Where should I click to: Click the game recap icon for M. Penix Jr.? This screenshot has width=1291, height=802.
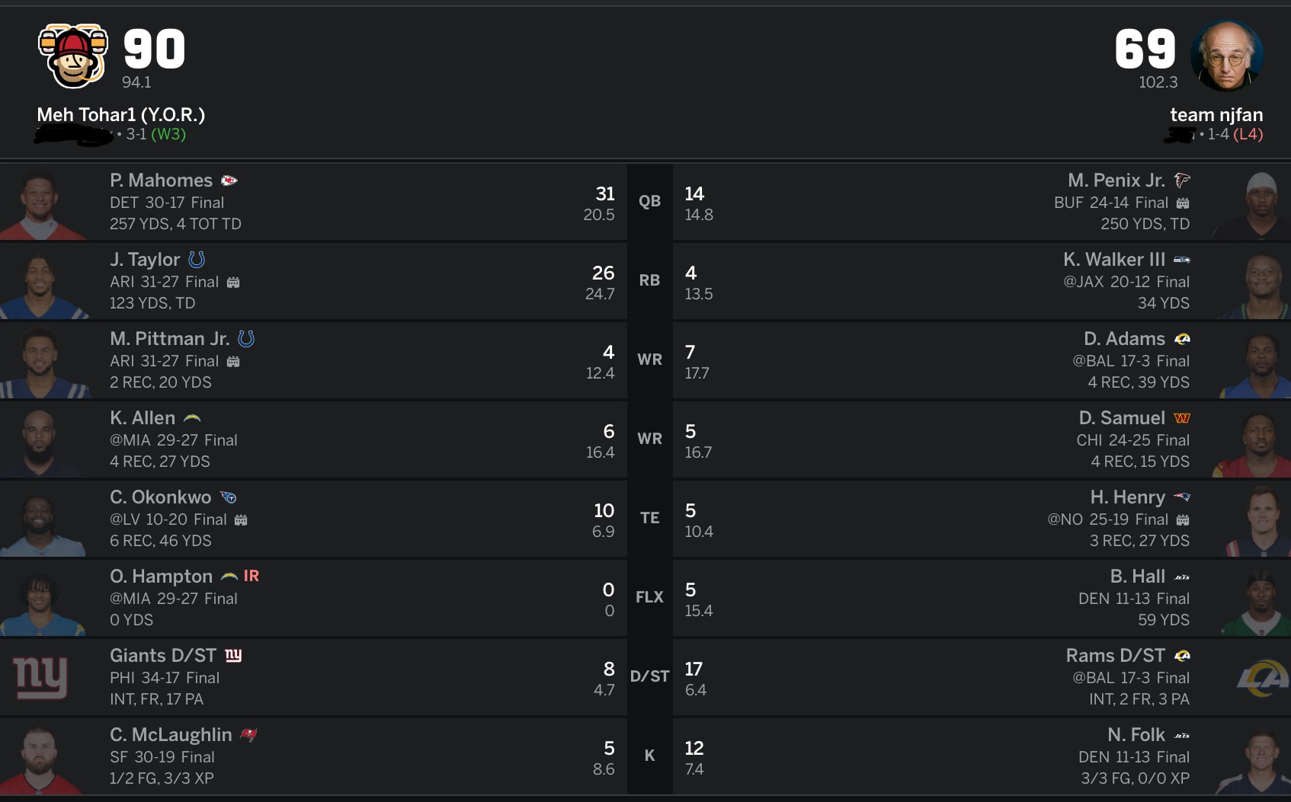(x=1182, y=203)
